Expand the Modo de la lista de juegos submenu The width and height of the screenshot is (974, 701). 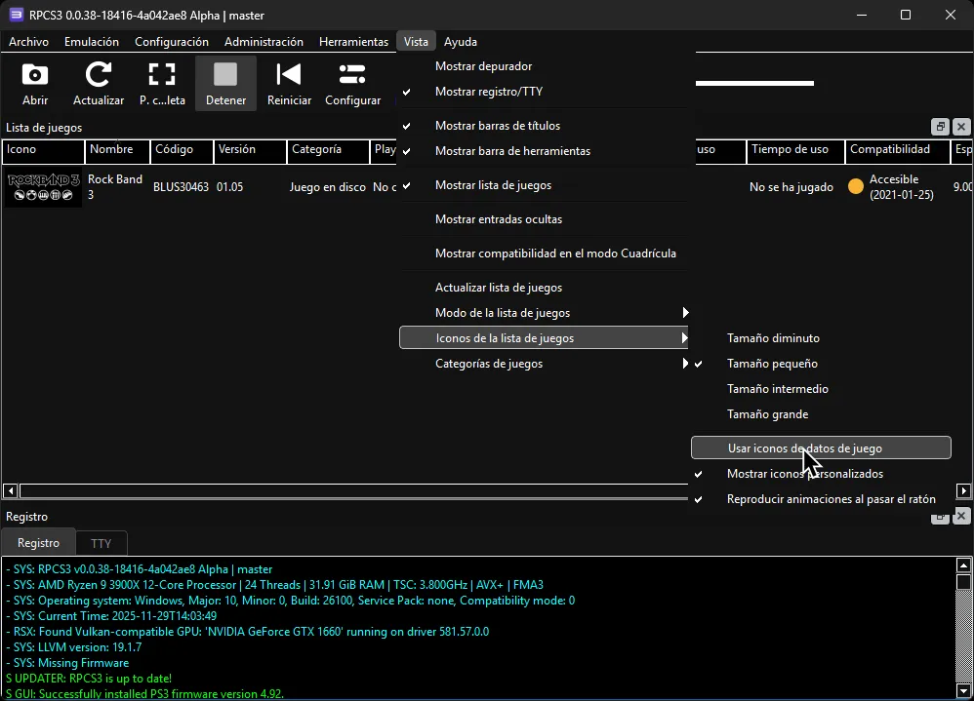(x=500, y=312)
